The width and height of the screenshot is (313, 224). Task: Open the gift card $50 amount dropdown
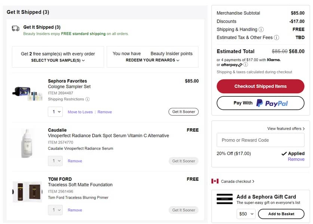pyautogui.click(x=246, y=214)
